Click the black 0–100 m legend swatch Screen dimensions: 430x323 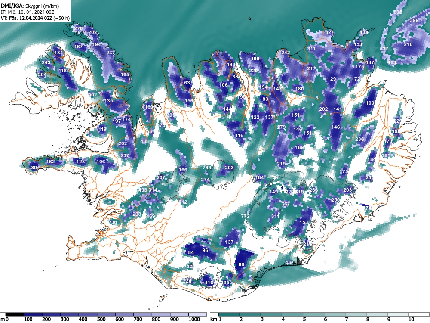(x=15, y=314)
